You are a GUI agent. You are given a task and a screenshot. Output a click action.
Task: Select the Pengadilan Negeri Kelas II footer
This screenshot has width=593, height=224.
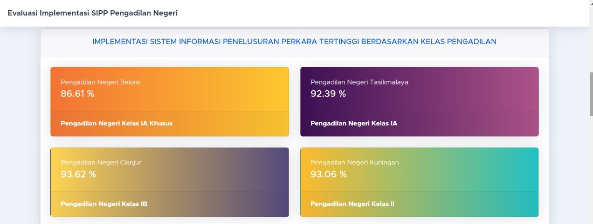352,204
